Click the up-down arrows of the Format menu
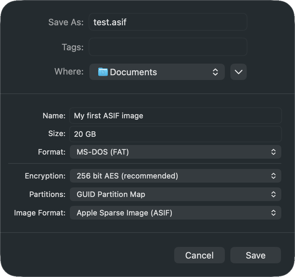This screenshot has height=277, width=295. 273,152
